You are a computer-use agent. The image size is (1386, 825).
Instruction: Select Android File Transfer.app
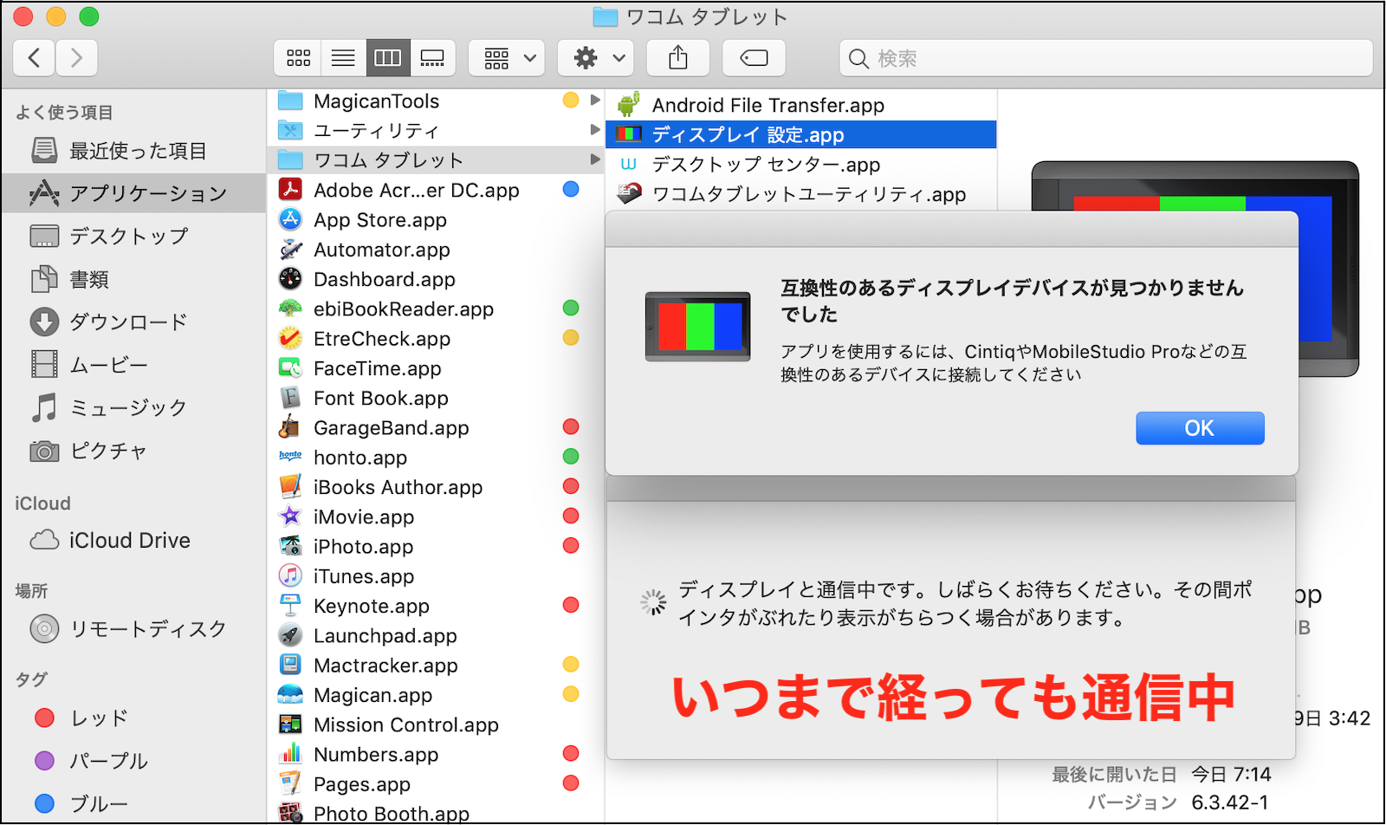point(767,106)
